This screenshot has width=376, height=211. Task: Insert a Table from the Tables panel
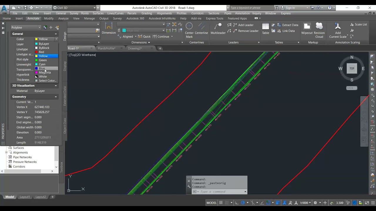coord(266,29)
